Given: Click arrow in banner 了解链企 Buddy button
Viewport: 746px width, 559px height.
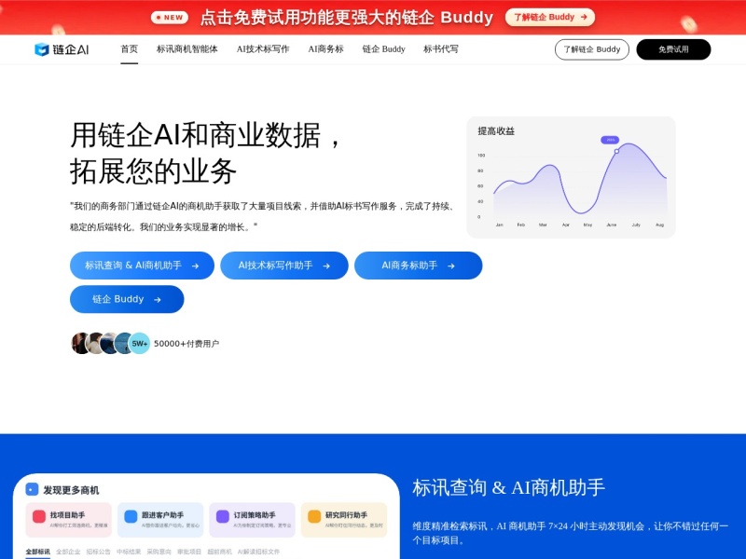Looking at the screenshot, I should click(x=584, y=17).
